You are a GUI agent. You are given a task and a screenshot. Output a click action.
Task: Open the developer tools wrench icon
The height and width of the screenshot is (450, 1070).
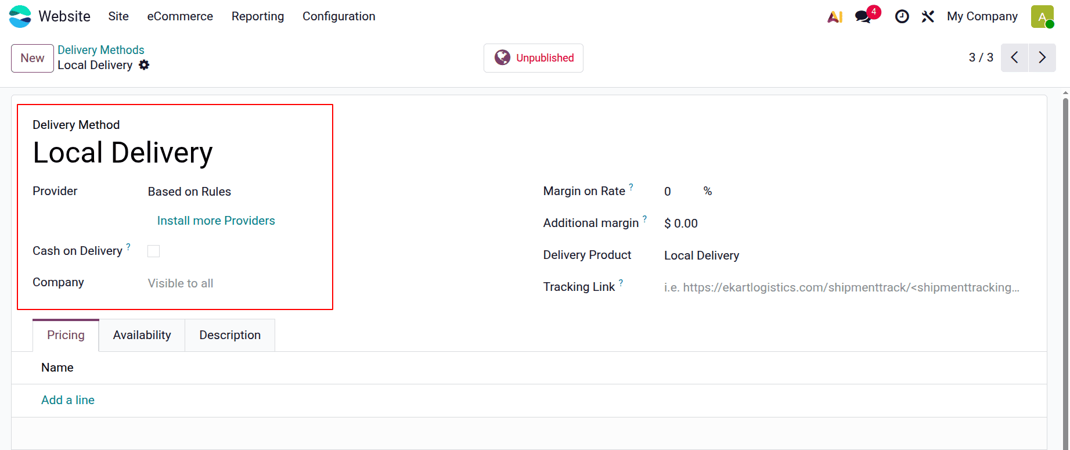[x=928, y=17]
